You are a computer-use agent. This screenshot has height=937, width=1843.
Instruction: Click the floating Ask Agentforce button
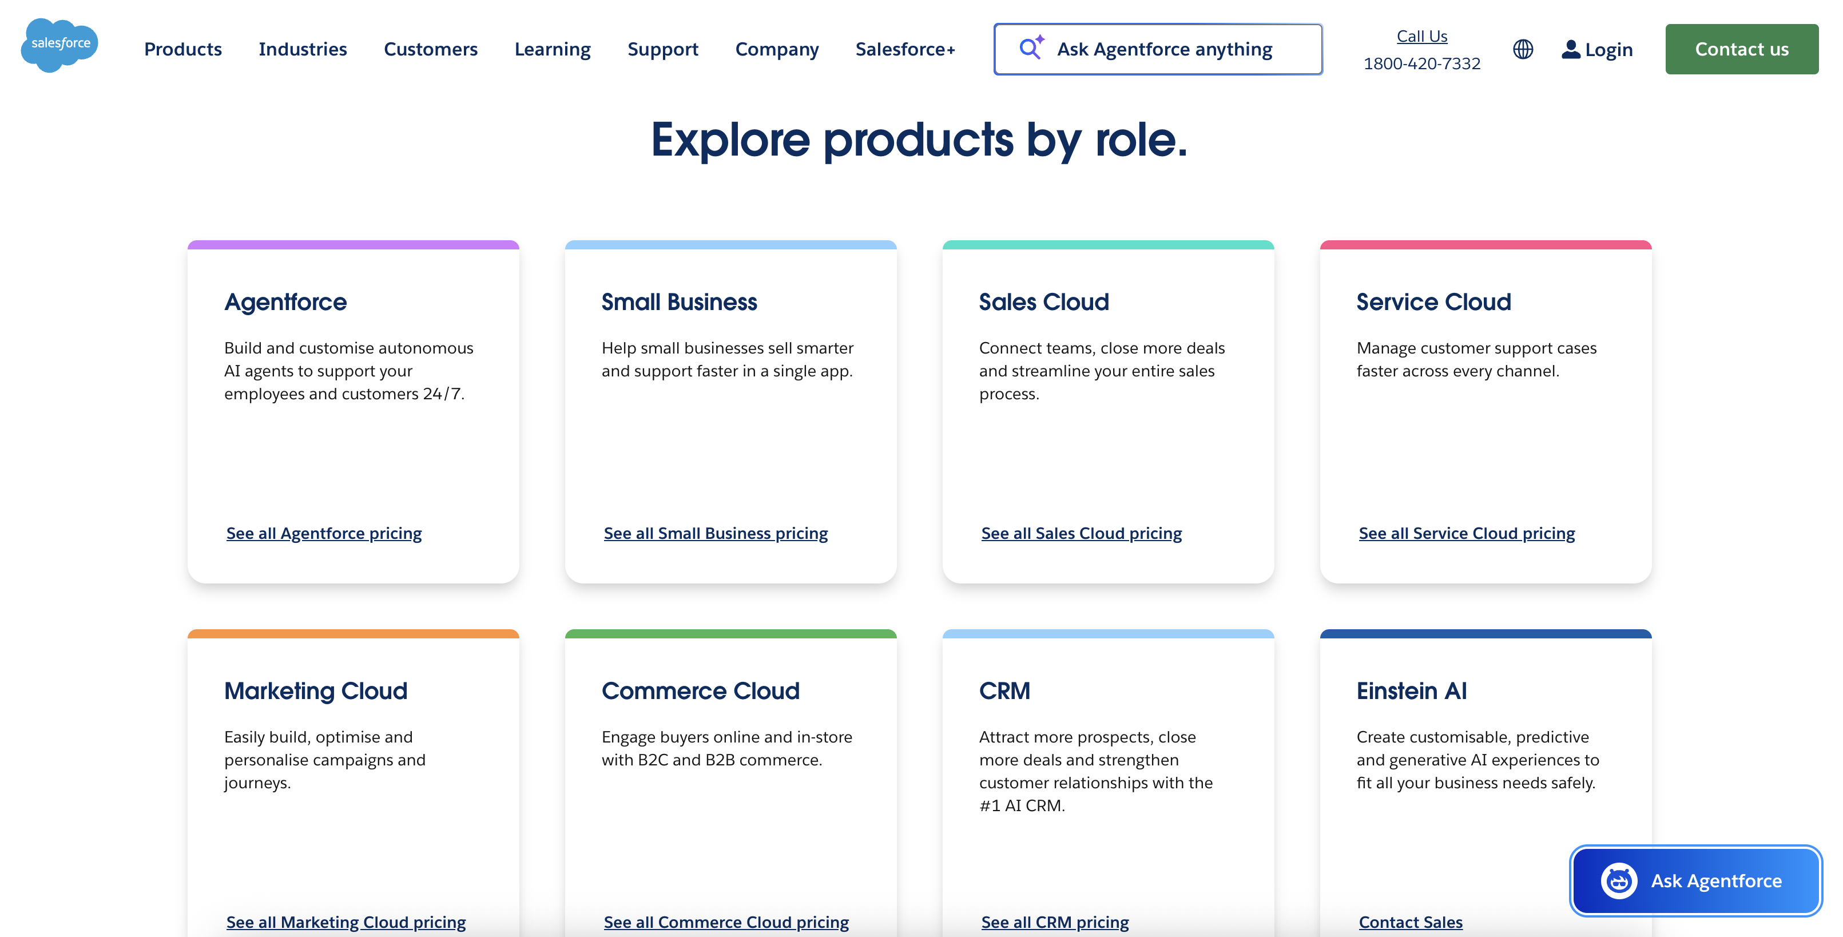point(1695,880)
